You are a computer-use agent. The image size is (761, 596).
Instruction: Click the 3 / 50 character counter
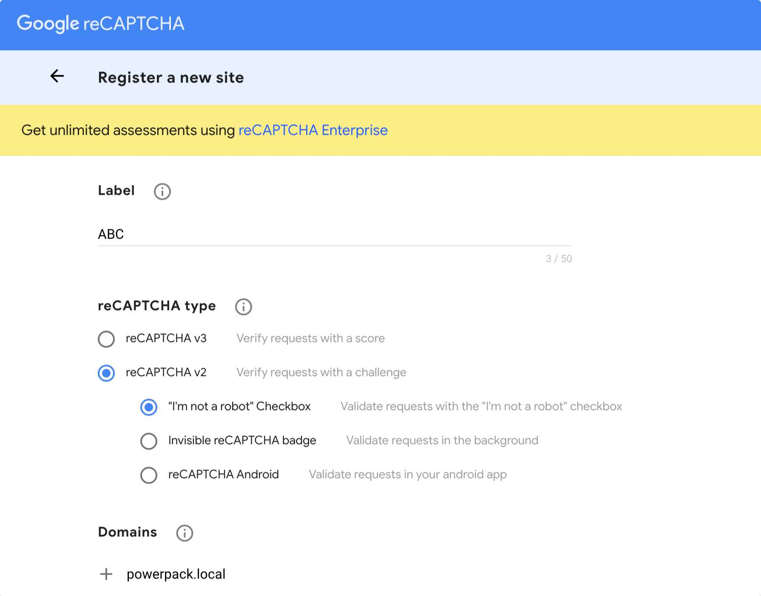tap(559, 259)
